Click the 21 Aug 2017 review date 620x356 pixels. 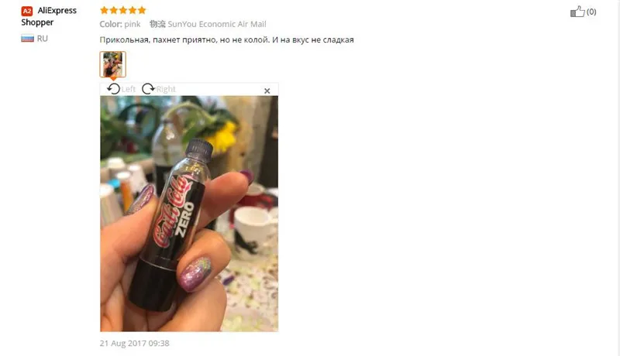(x=134, y=343)
